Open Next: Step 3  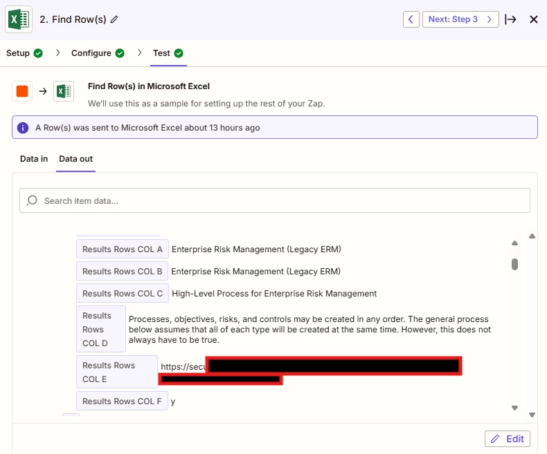tap(460, 19)
